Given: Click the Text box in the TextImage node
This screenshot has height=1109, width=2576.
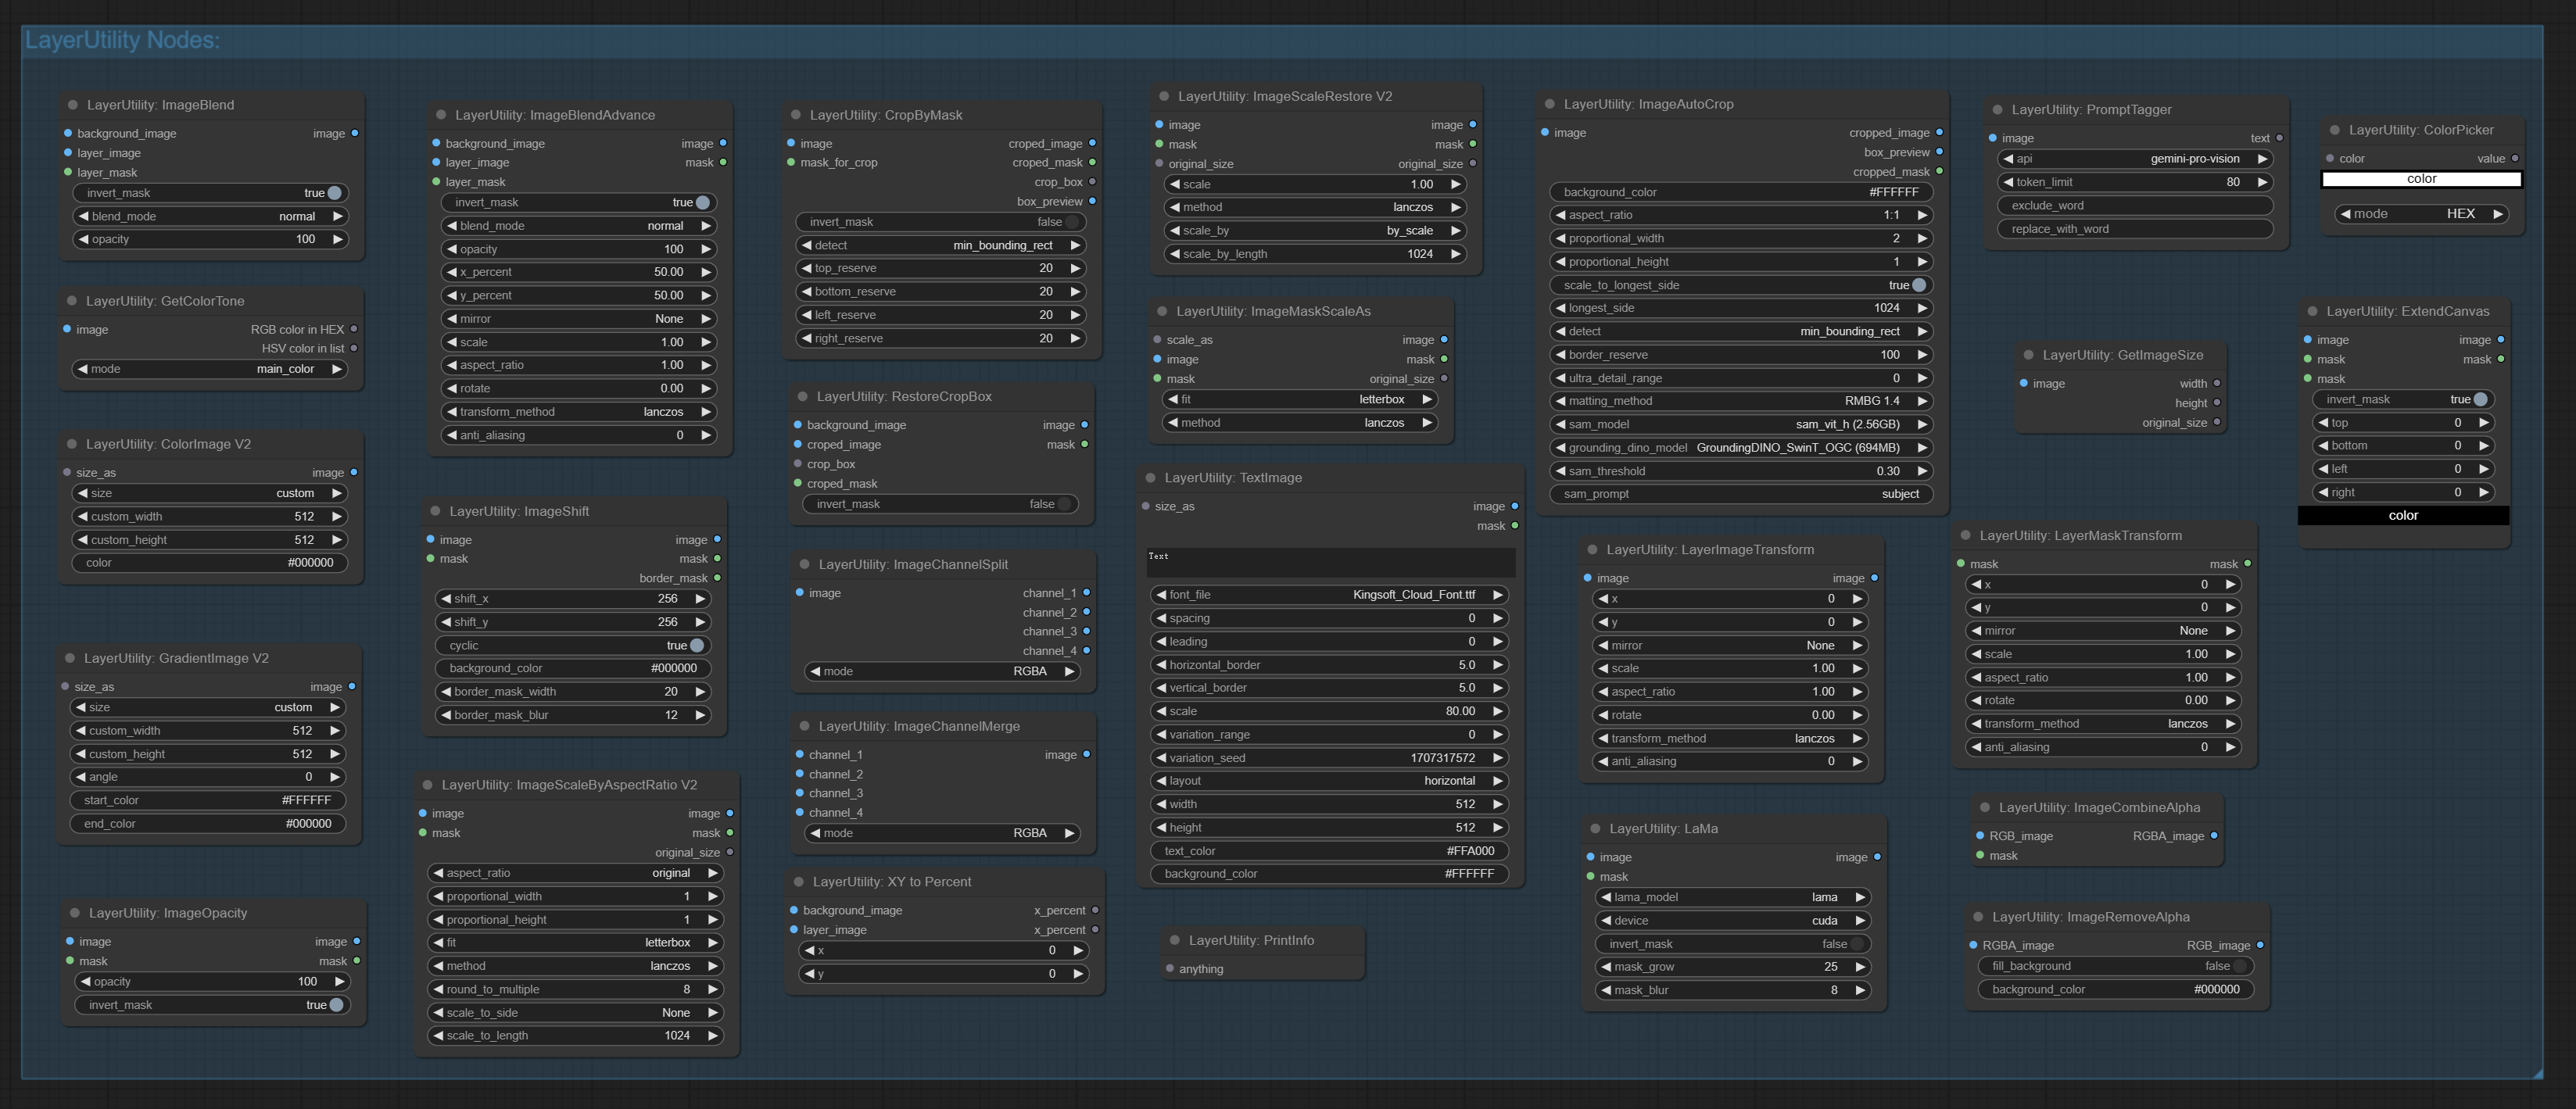Looking at the screenshot, I should (1330, 562).
